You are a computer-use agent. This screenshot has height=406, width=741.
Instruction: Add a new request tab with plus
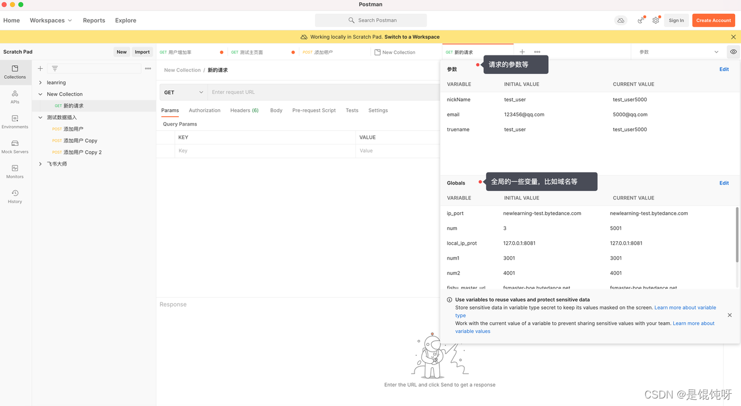[522, 52]
